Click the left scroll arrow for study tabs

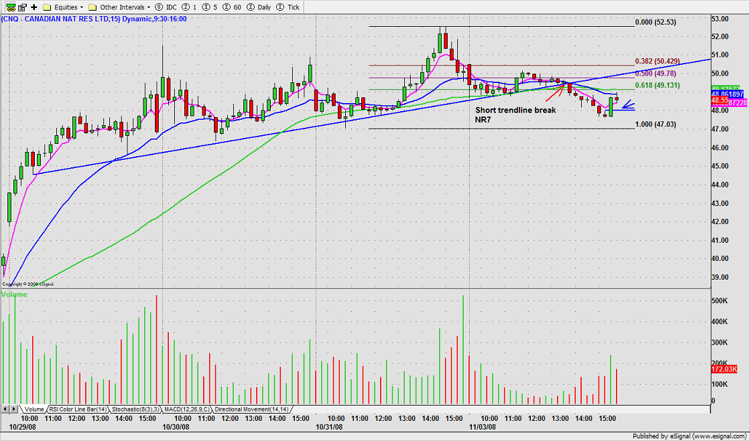pyautogui.click(x=5, y=410)
